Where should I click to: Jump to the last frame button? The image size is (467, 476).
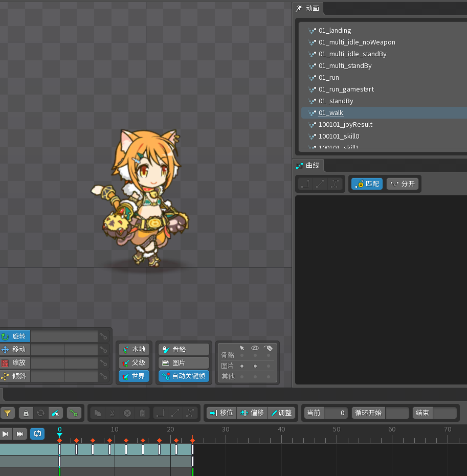point(20,434)
